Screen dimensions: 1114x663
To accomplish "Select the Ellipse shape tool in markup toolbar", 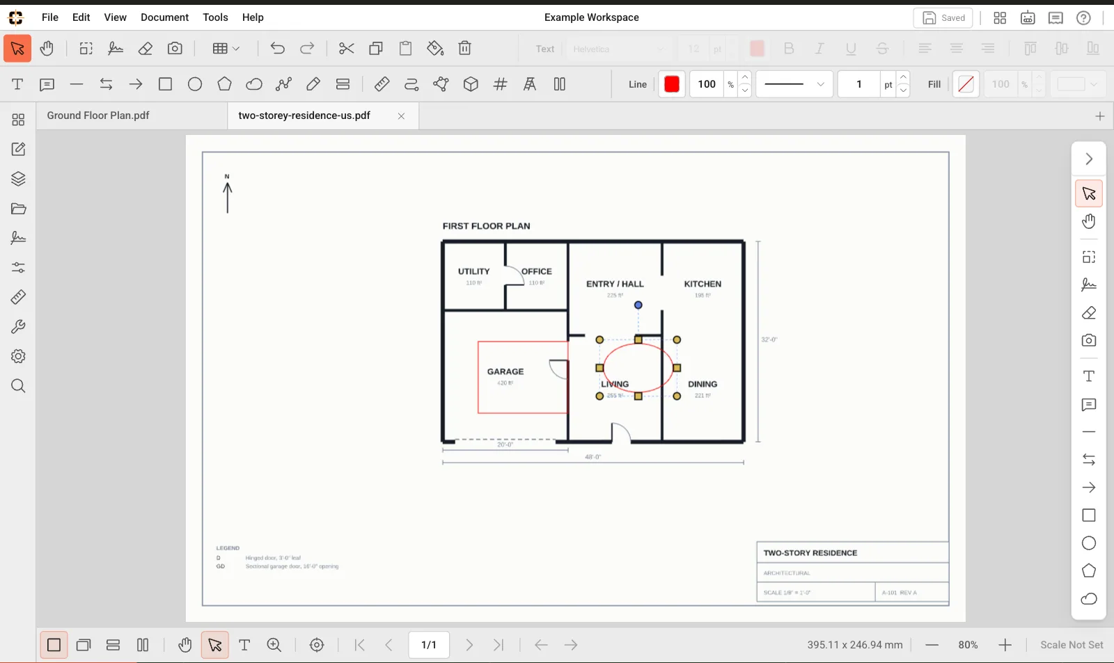I will pyautogui.click(x=195, y=84).
